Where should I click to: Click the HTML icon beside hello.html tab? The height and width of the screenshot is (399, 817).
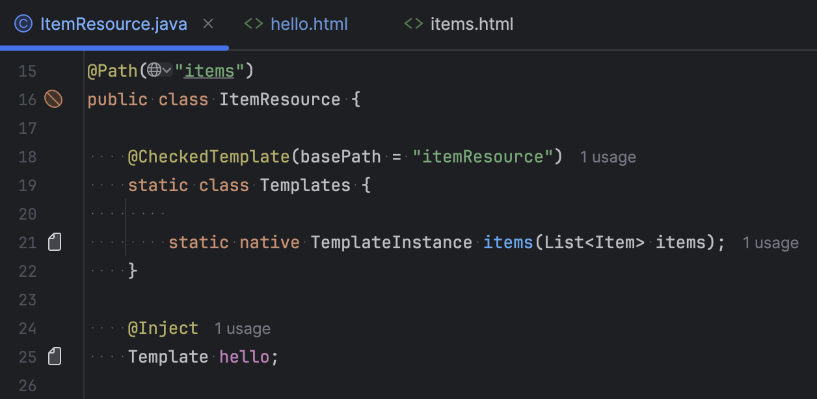[x=254, y=23]
